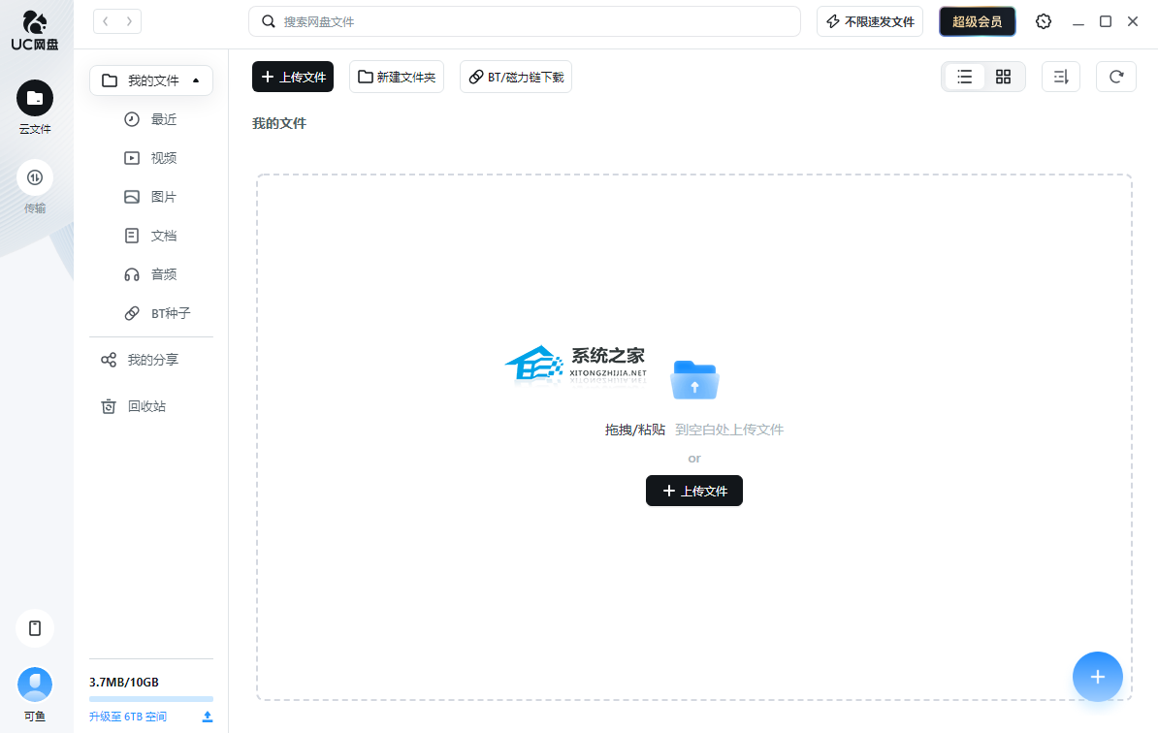Click 升级至 6TB 空间 link
The height and width of the screenshot is (733, 1158).
click(x=128, y=717)
